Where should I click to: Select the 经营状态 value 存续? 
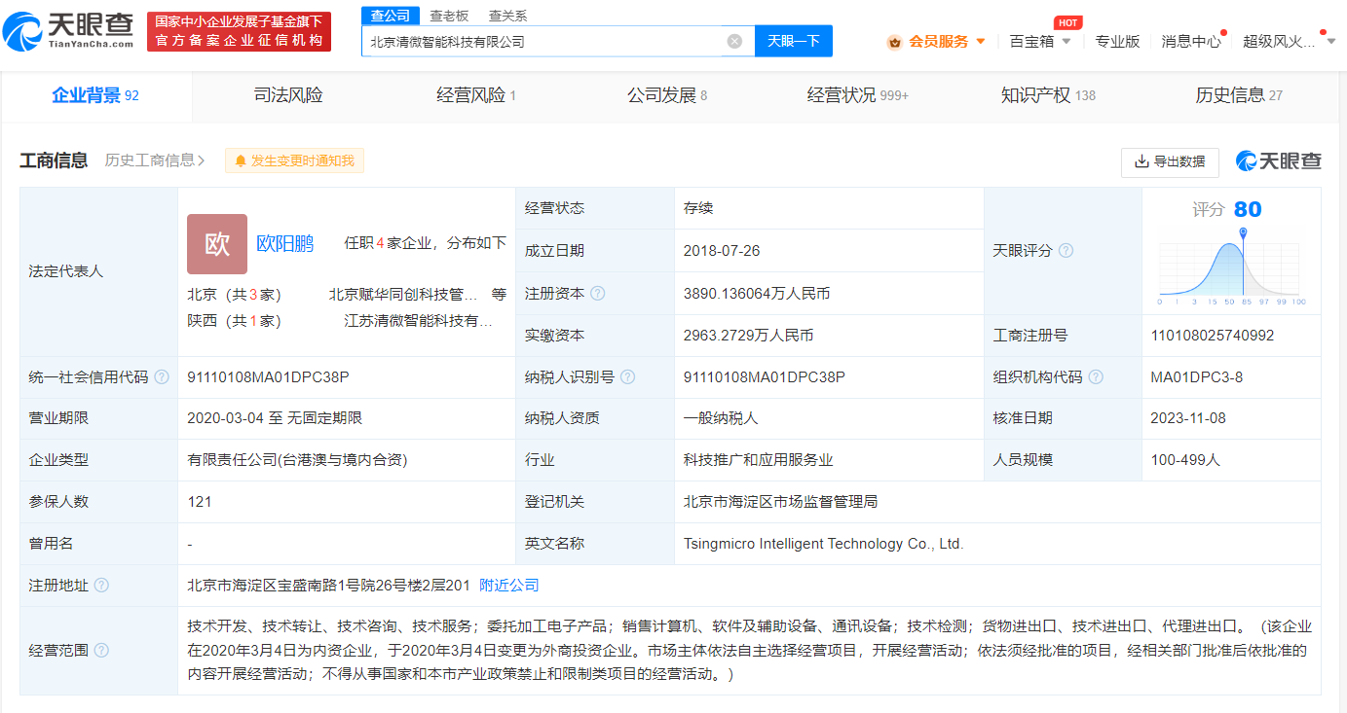click(698, 208)
